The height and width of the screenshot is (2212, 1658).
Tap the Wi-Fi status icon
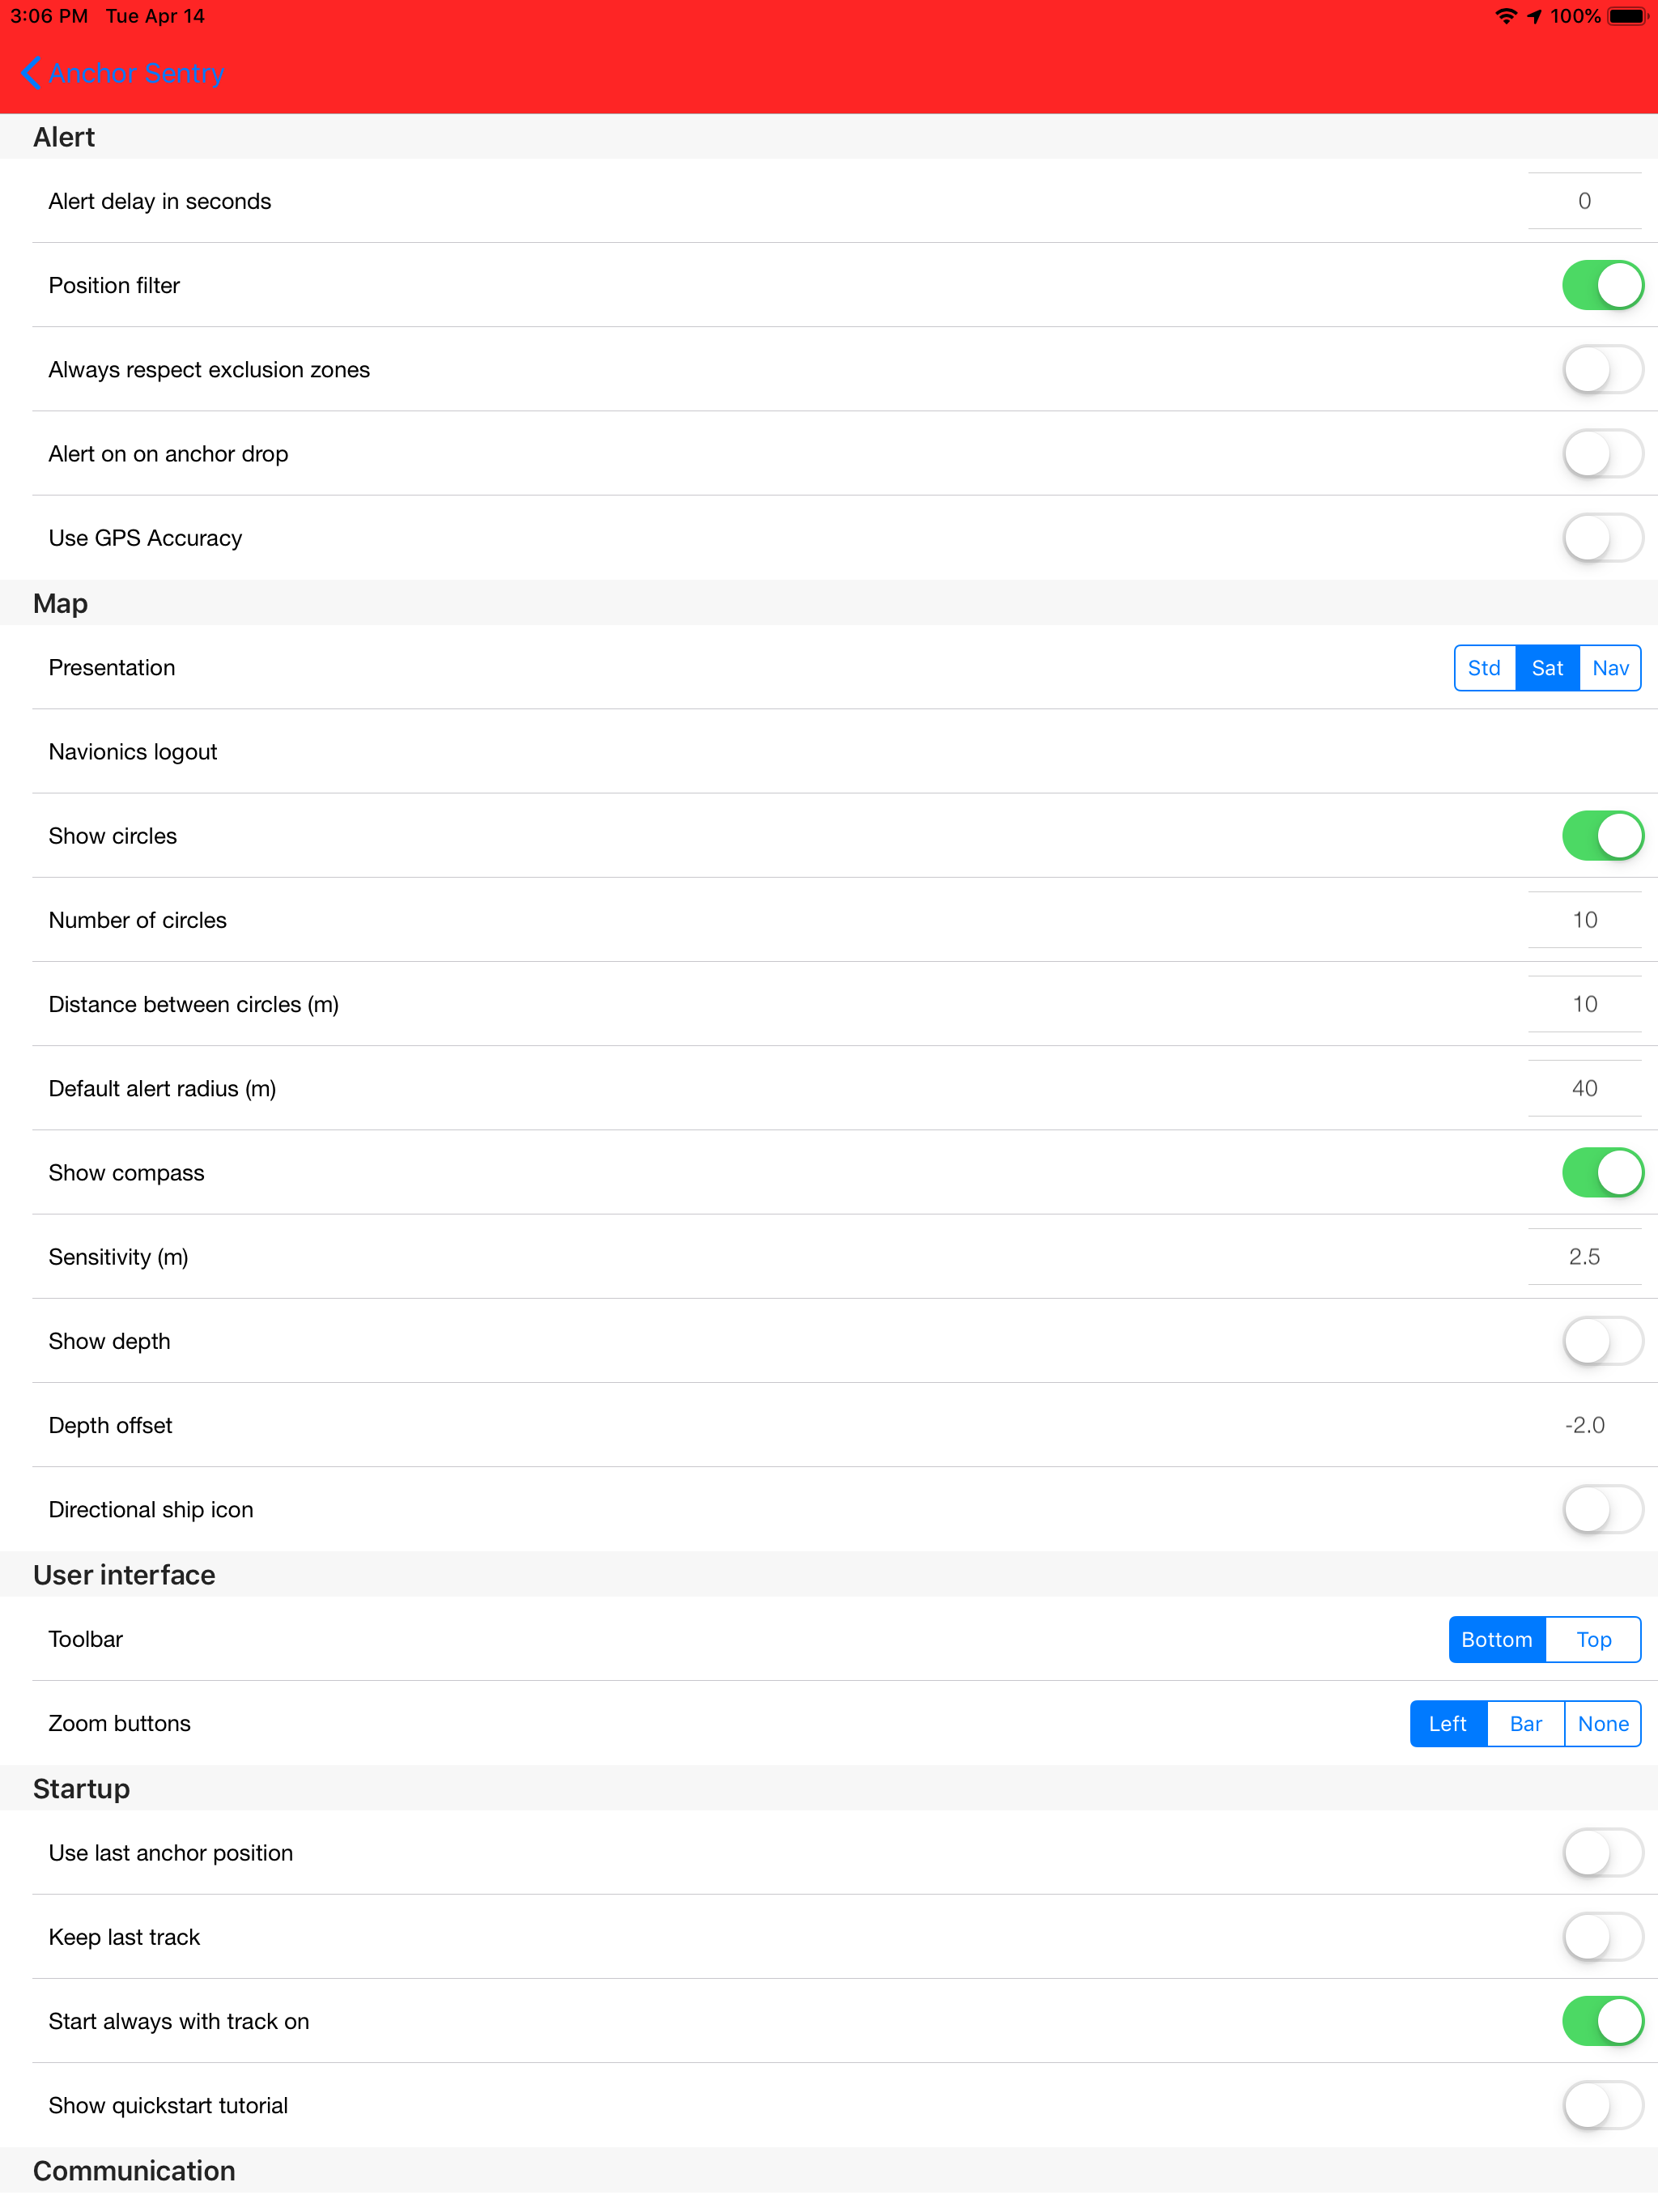coord(1506,15)
